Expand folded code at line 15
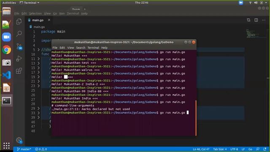 pos(38,68)
